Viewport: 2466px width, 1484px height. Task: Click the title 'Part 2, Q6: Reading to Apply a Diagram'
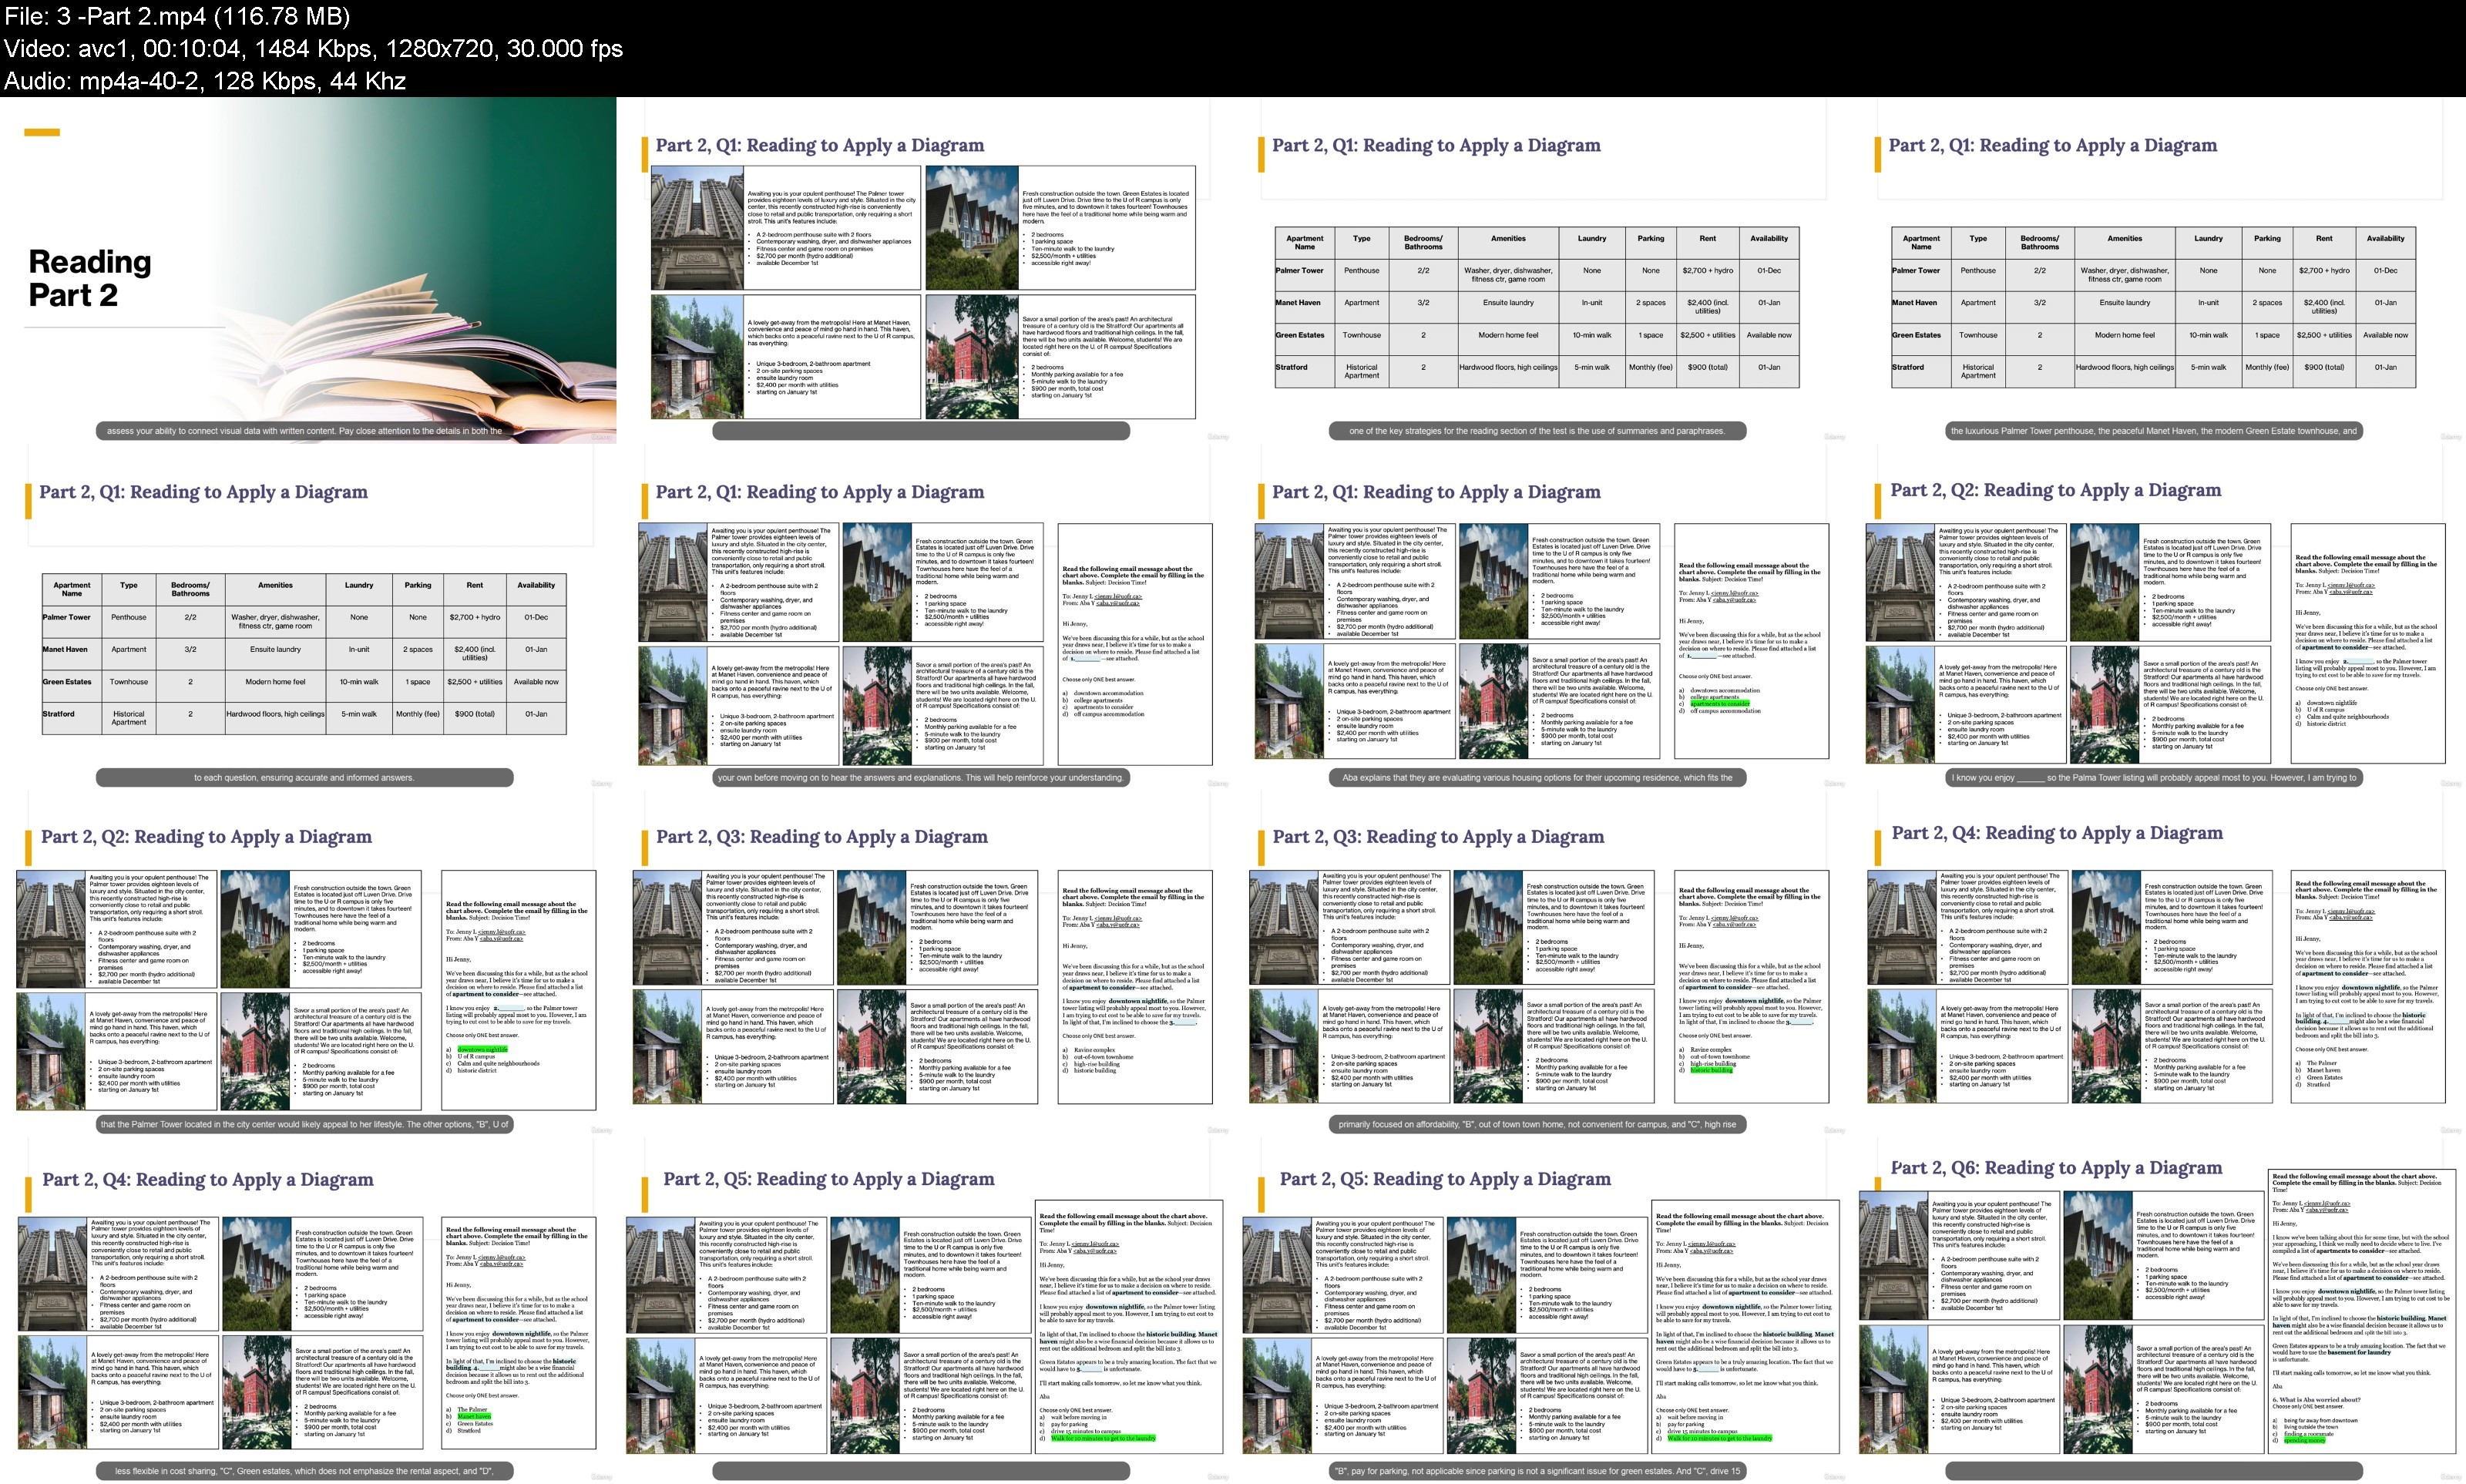(2056, 1167)
